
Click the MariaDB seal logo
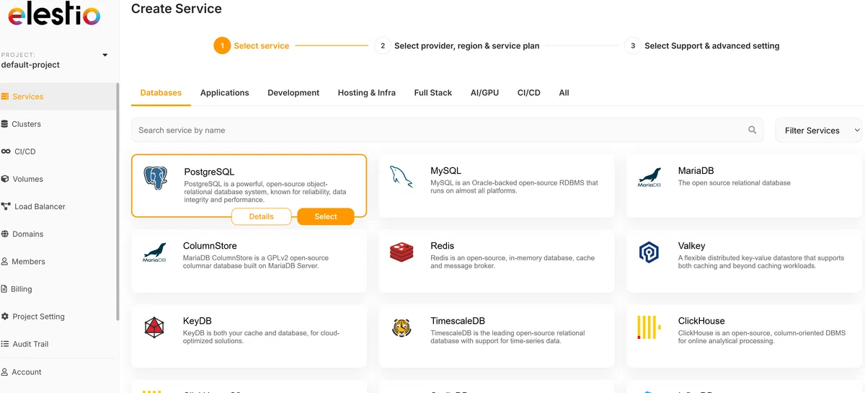point(649,177)
